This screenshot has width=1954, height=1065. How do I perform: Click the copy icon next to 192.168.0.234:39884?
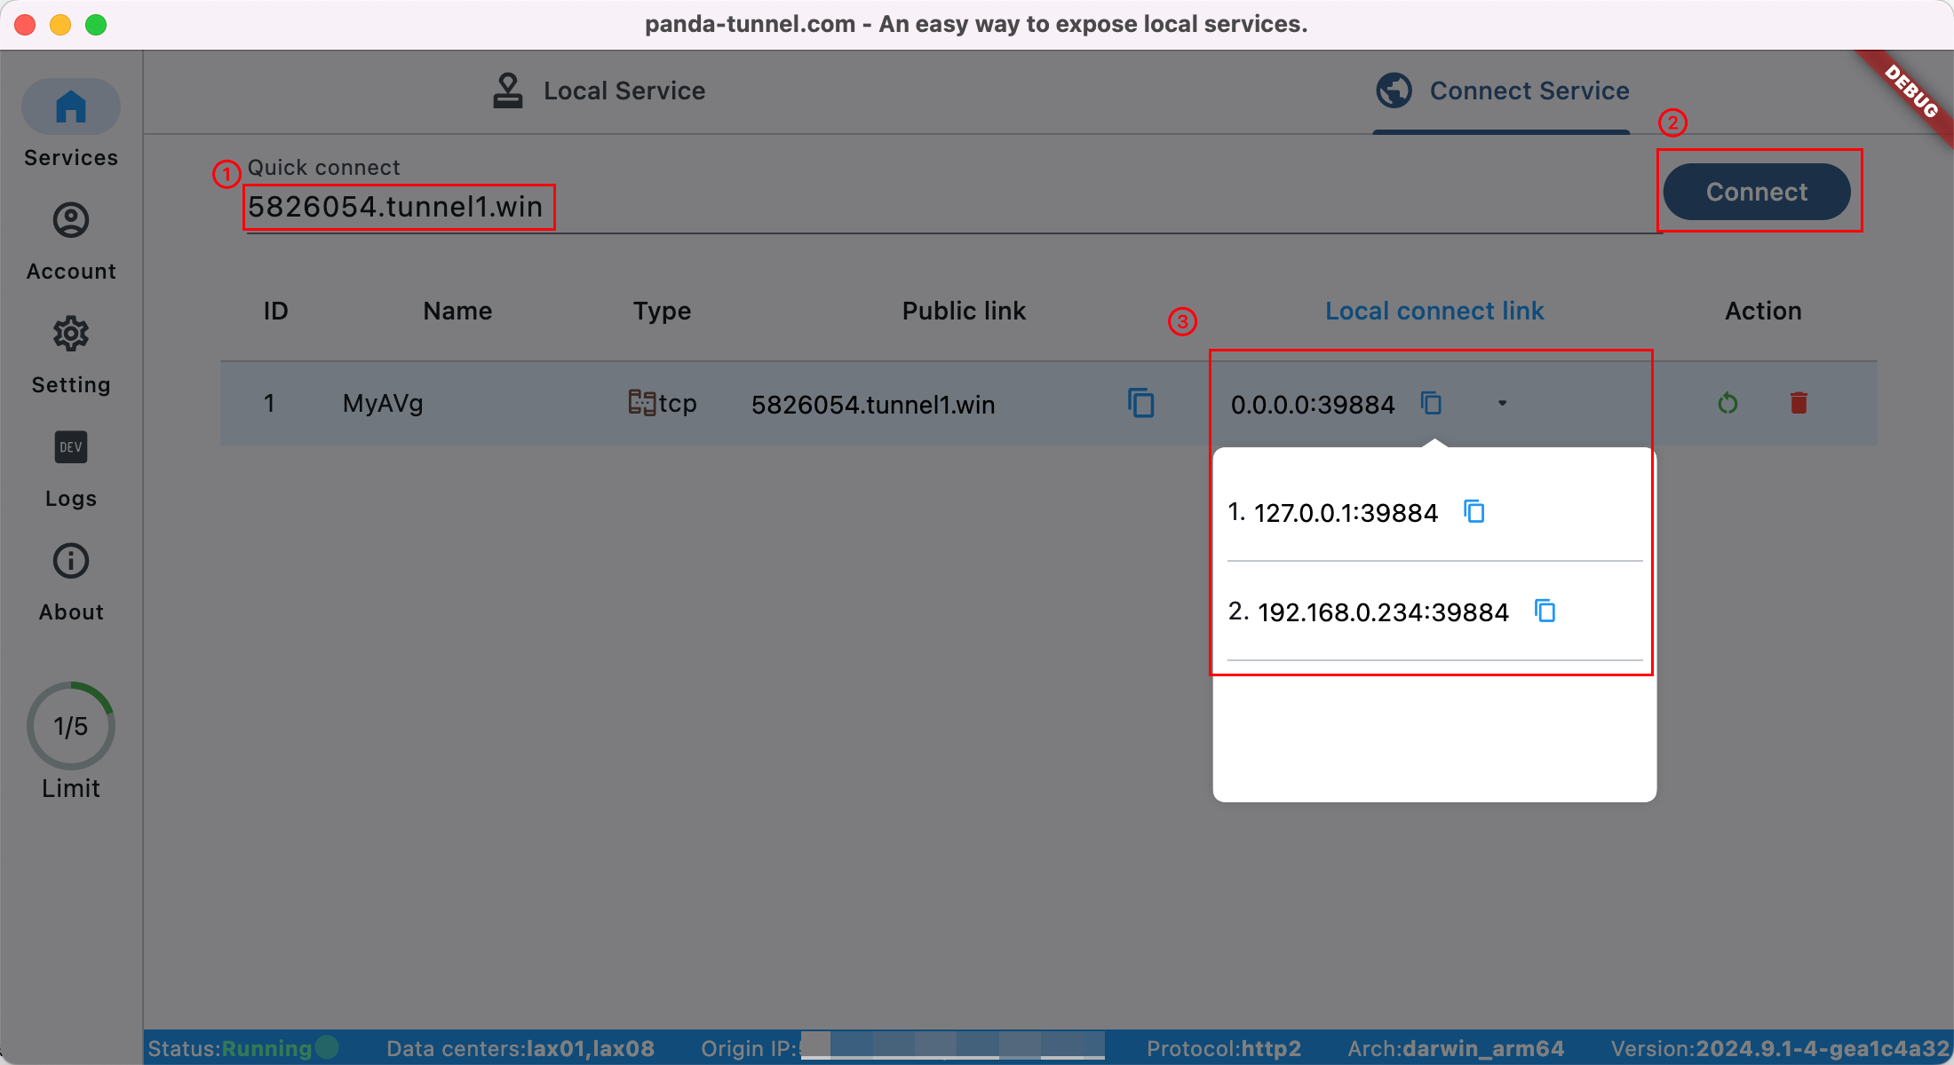click(1544, 610)
